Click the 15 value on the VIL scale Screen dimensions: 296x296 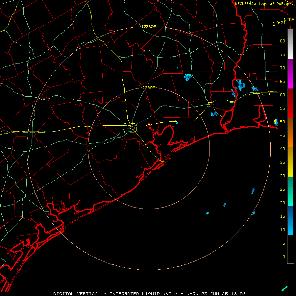[x=283, y=216]
